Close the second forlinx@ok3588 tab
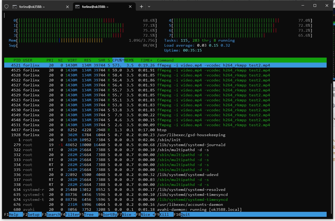The height and width of the screenshot is (221, 335). click(x=130, y=7)
